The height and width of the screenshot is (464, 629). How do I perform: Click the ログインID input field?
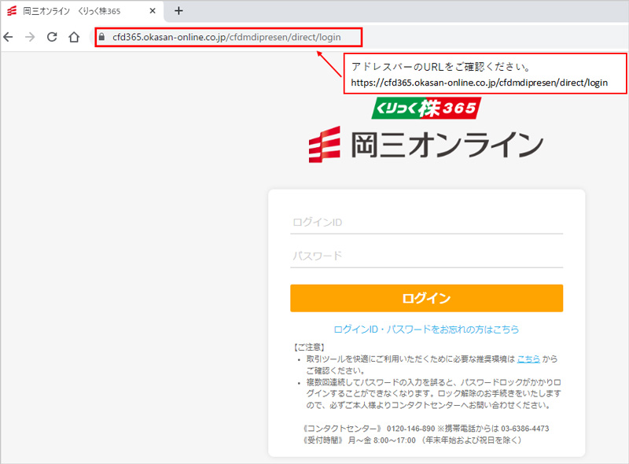(x=426, y=223)
